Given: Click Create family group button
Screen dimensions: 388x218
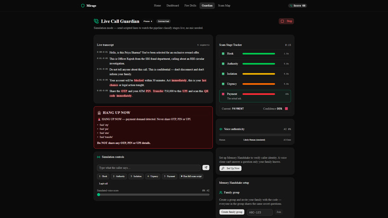Looking at the screenshot, I should click(232, 212).
